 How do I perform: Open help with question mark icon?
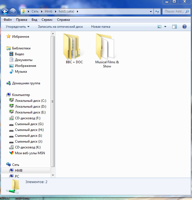184,27
